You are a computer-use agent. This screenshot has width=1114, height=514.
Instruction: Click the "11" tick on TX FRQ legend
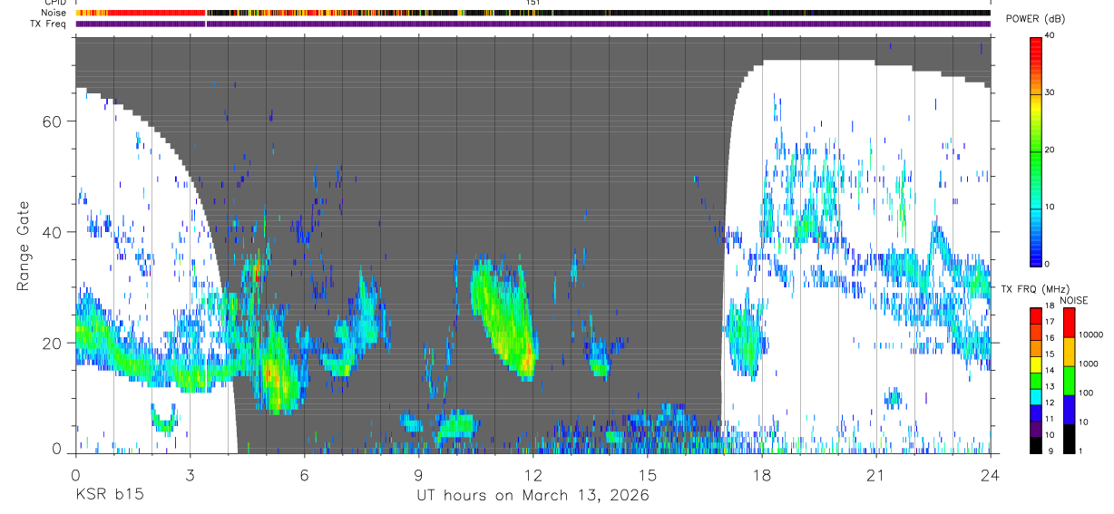pyautogui.click(x=1050, y=420)
